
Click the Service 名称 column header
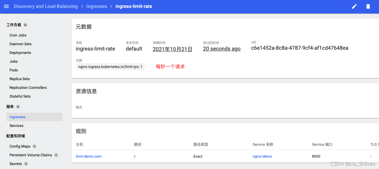point(263,144)
